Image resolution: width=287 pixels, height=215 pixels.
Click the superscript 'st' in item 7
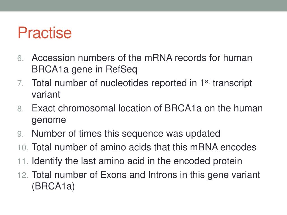tap(207, 81)
